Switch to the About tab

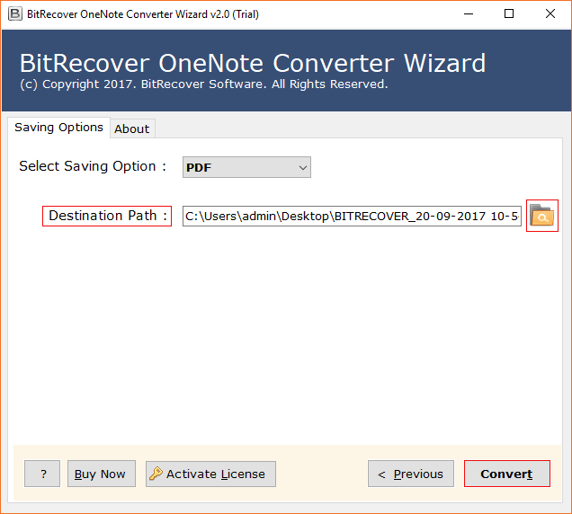[x=132, y=128]
